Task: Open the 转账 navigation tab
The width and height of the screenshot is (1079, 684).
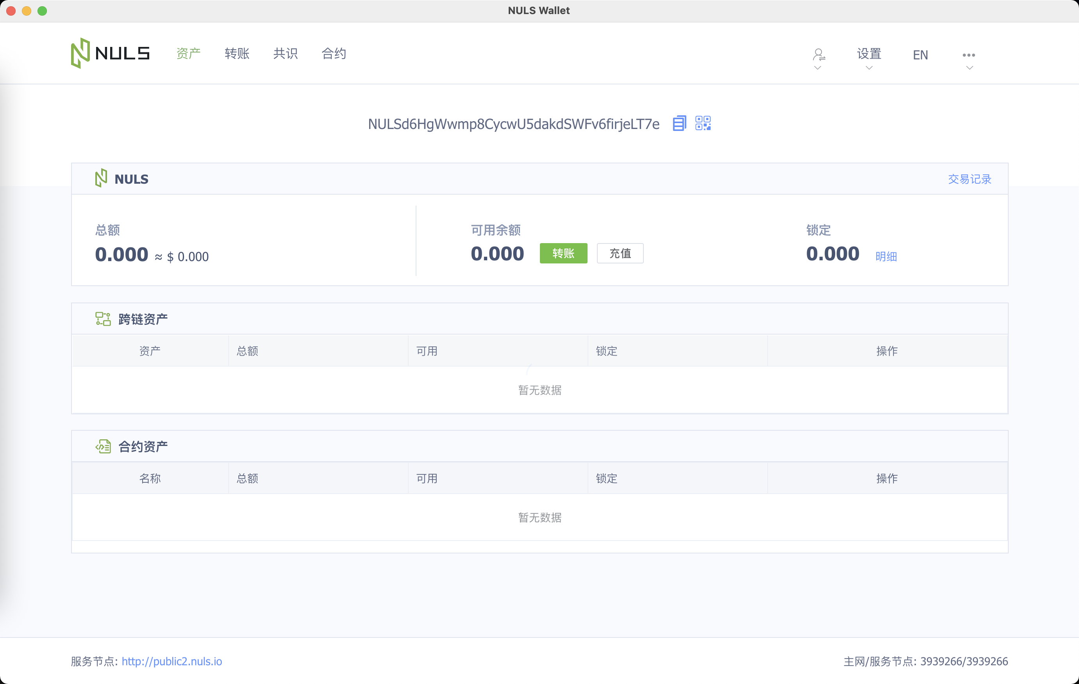Action: [x=237, y=53]
